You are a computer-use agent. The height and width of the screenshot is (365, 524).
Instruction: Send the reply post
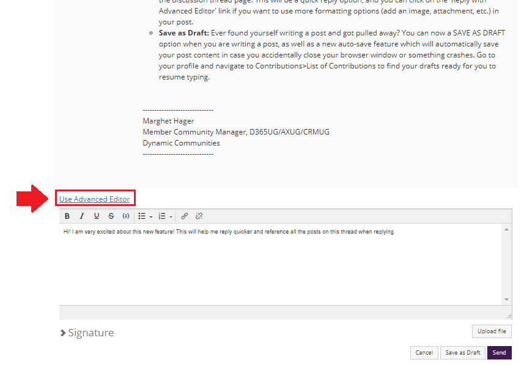(500, 353)
